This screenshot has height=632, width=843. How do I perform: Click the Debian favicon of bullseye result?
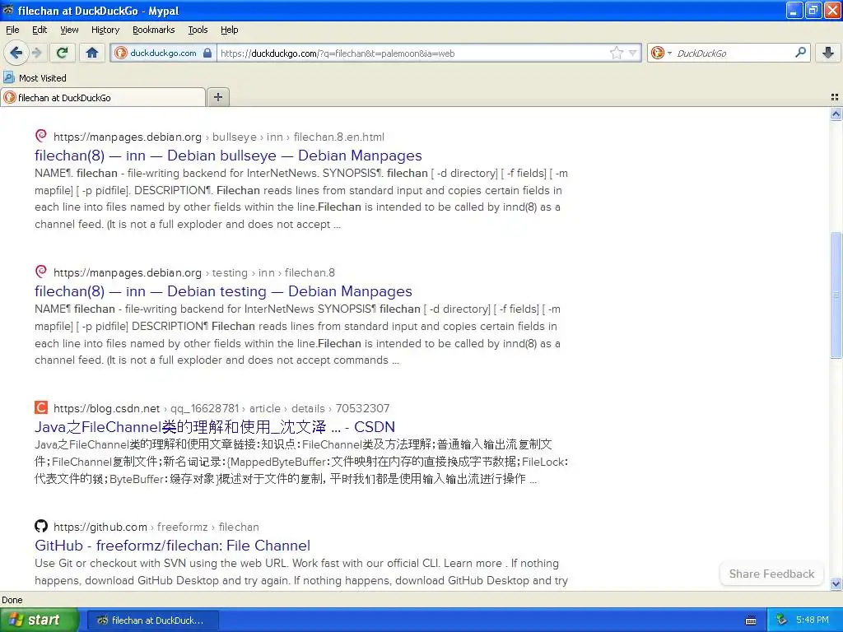click(x=41, y=136)
